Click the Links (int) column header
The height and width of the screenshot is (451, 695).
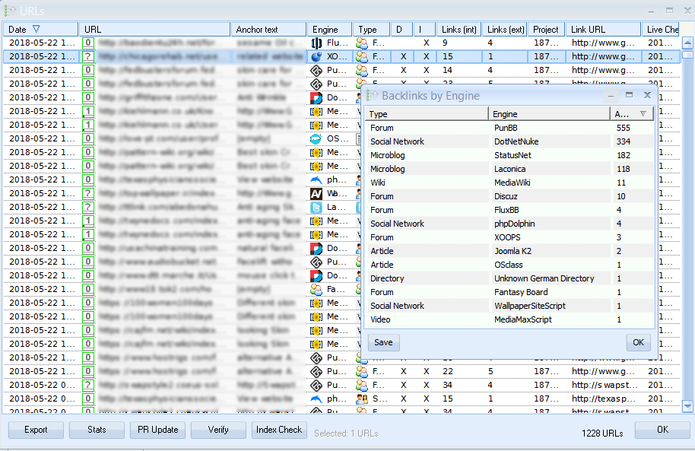(459, 30)
